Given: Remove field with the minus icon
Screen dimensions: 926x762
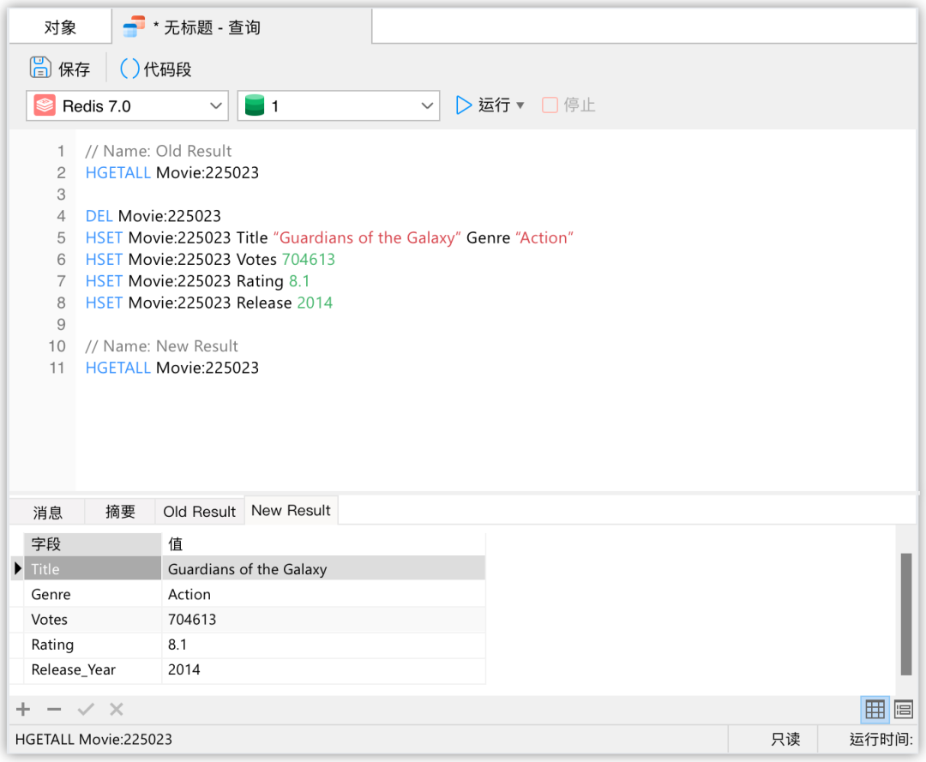Looking at the screenshot, I should 54,709.
